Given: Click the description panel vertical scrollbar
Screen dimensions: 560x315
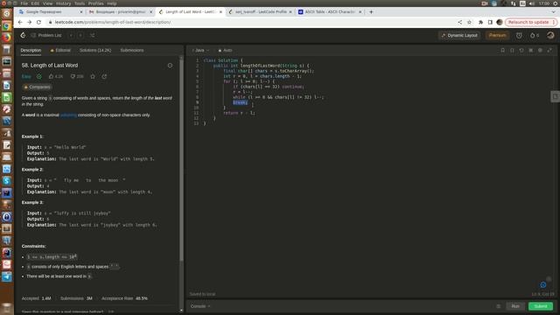Looking at the screenshot, I should tap(181, 159).
